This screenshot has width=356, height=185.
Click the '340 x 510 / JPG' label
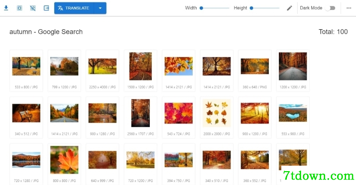click(x=217, y=181)
